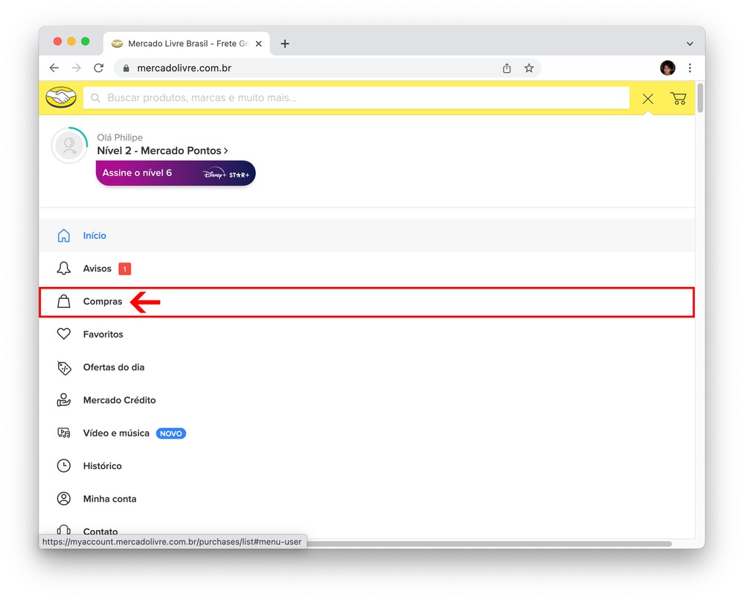Click the lock icon in address bar

pos(126,68)
